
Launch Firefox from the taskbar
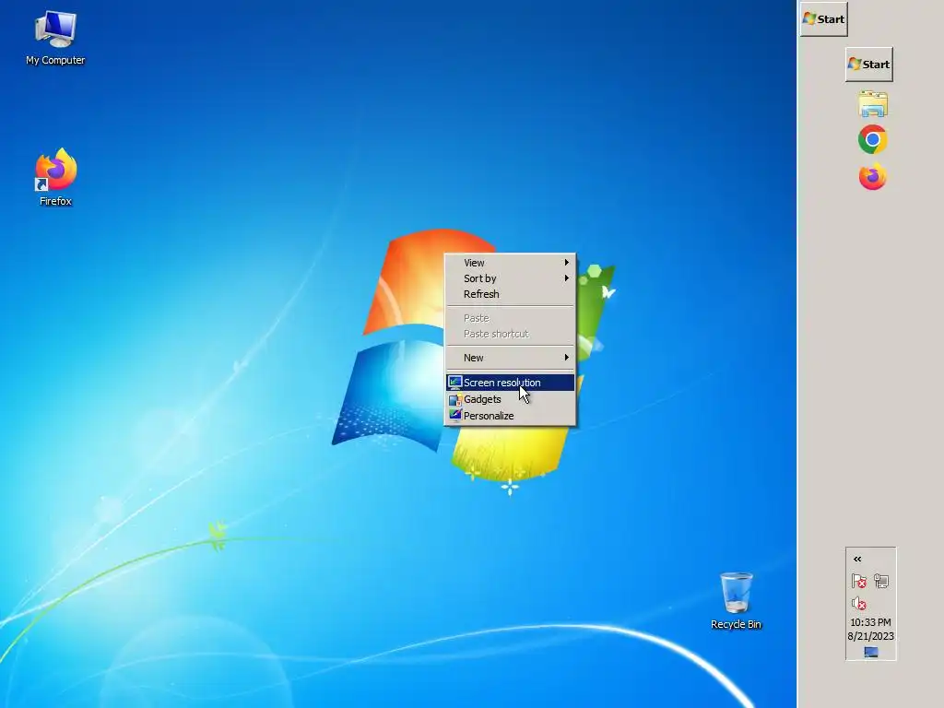coord(872,176)
